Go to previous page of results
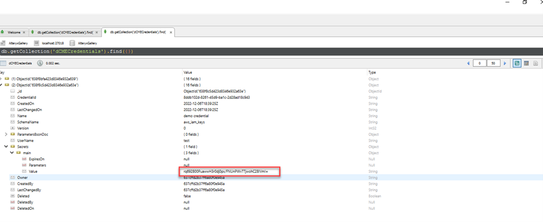 (x=468, y=64)
